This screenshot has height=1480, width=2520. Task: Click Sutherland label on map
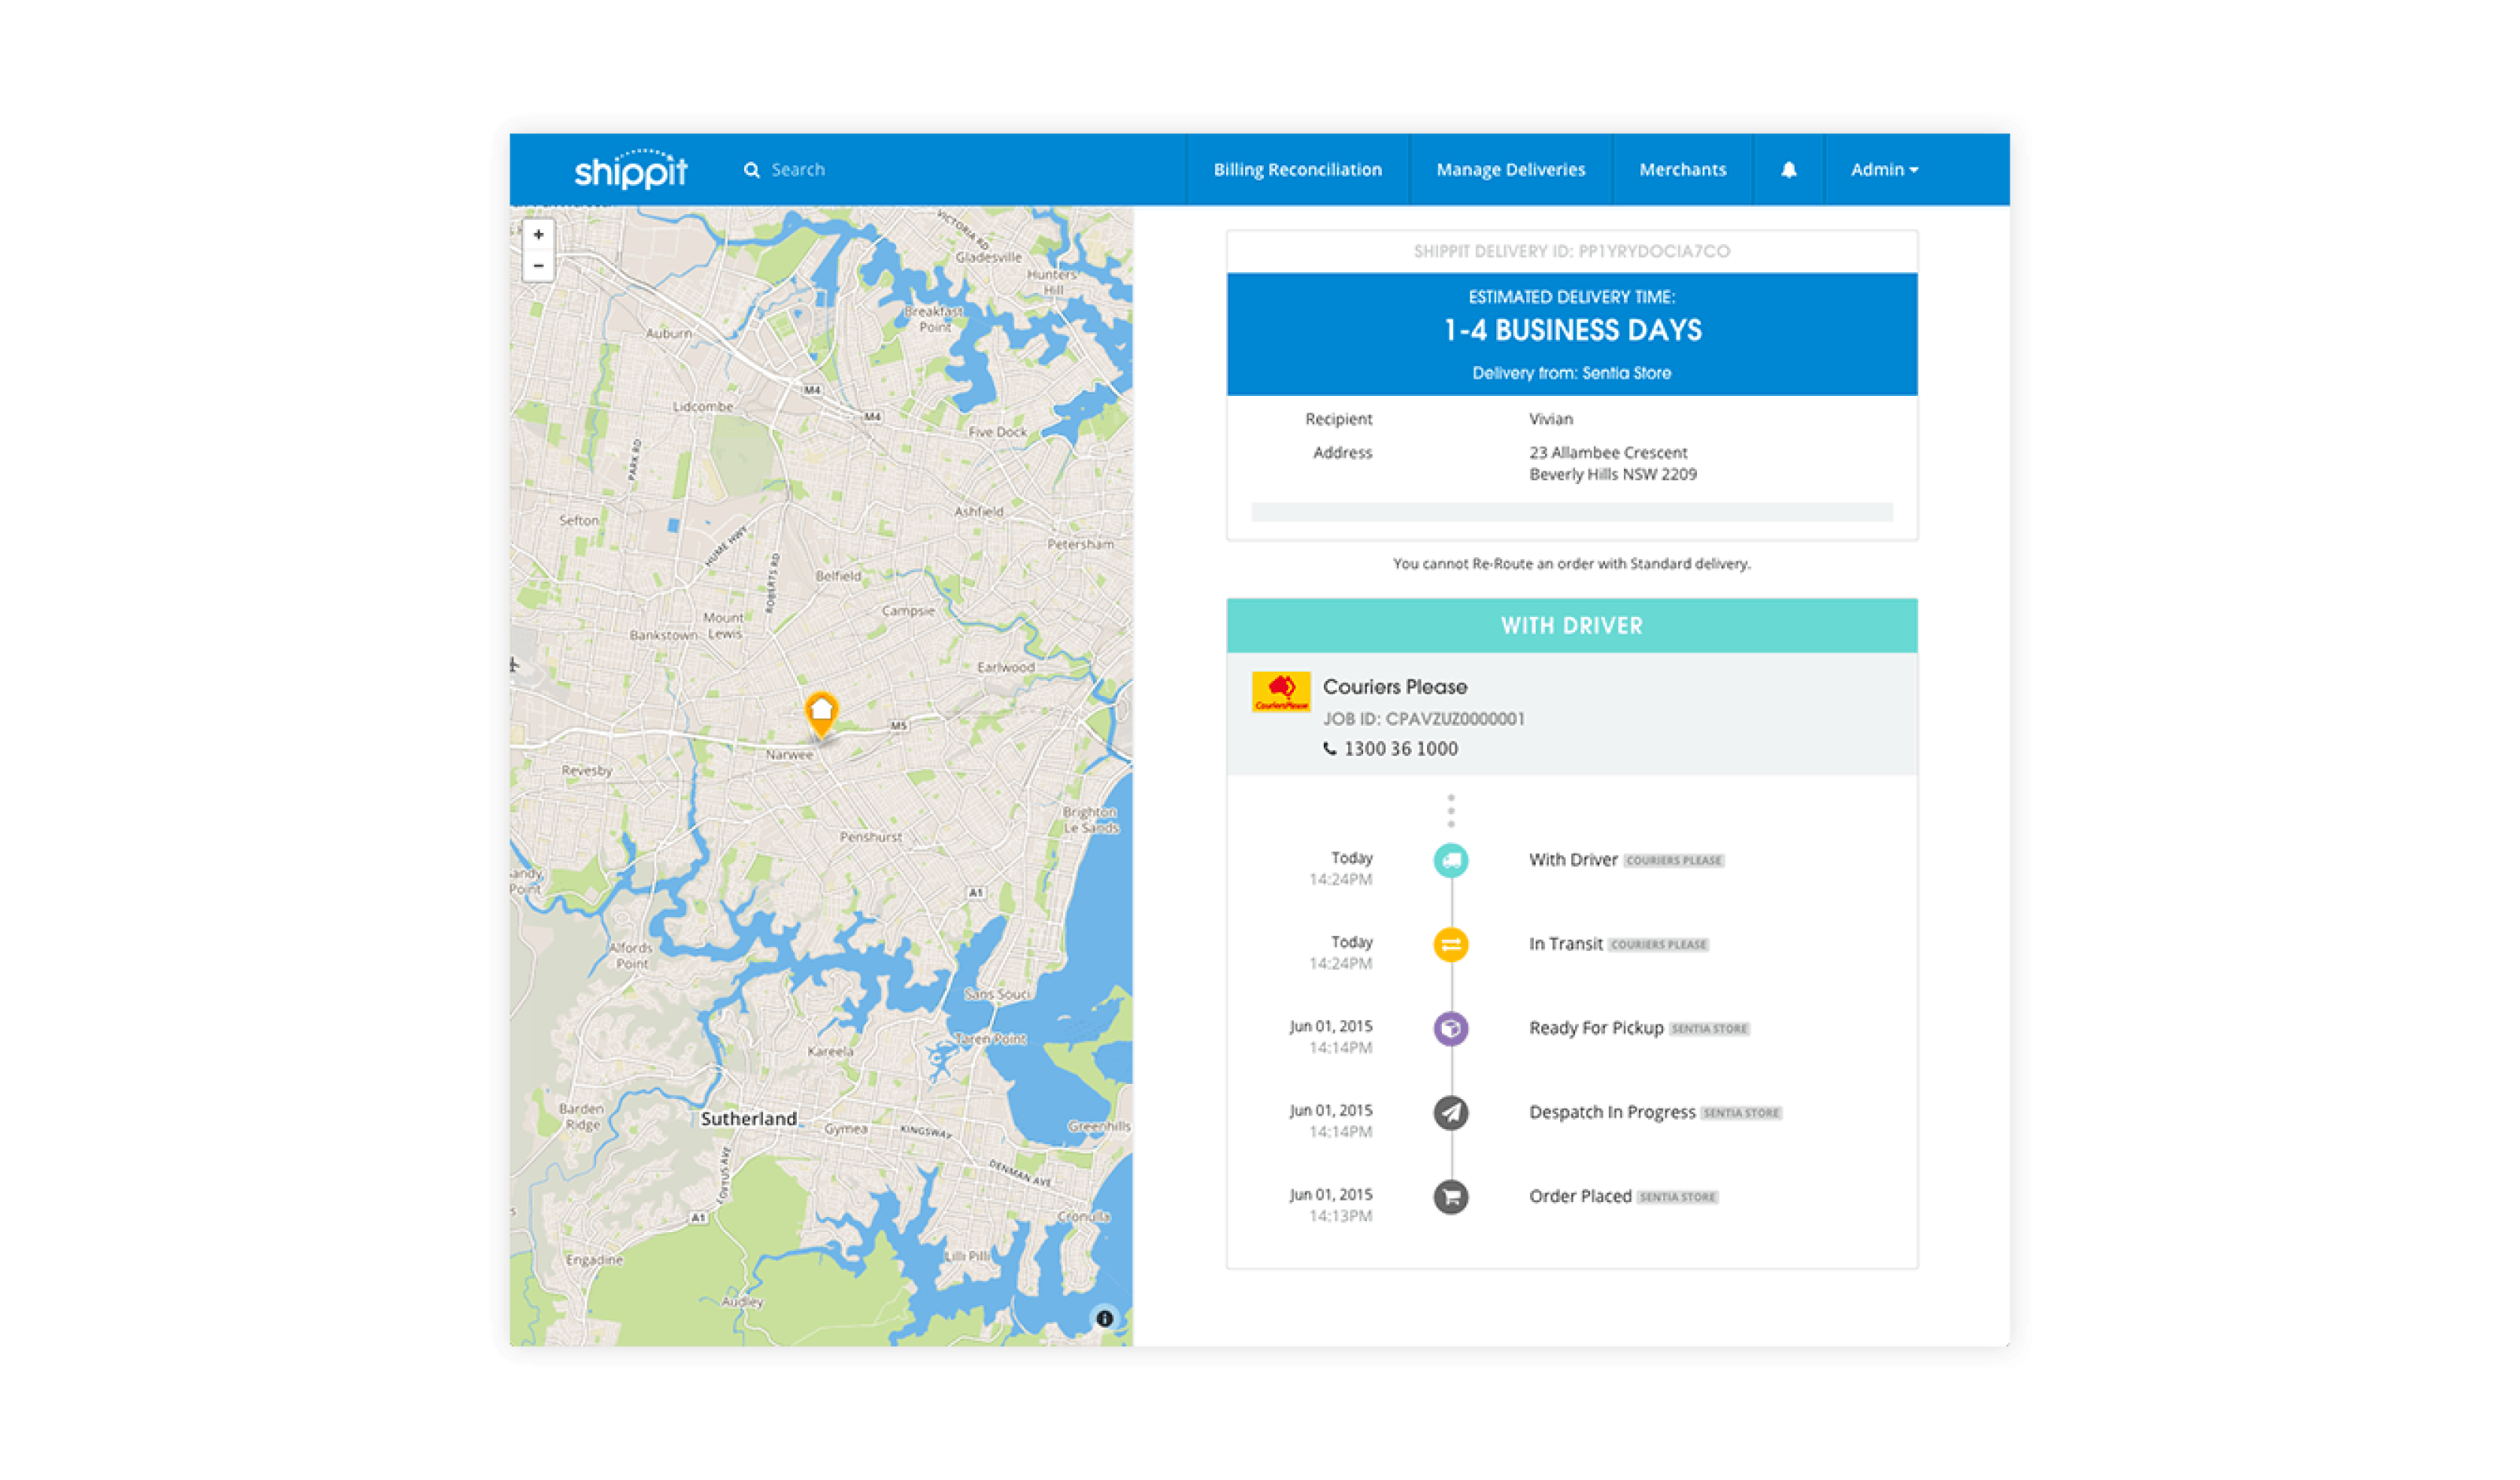point(748,1119)
